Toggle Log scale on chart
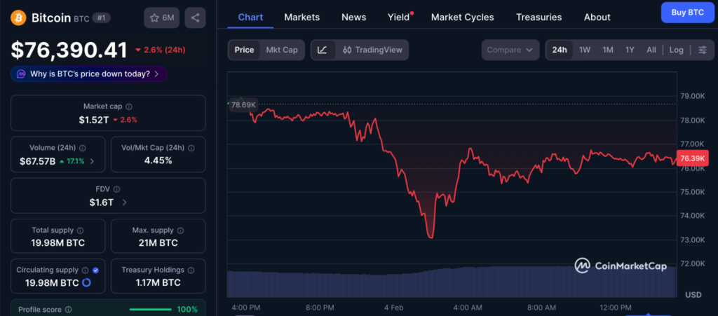718x316 pixels. (676, 50)
